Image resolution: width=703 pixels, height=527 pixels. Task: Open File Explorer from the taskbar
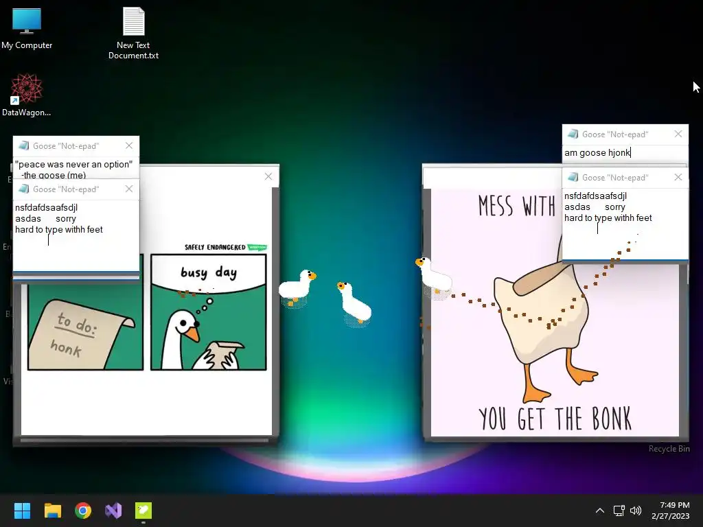pos(52,511)
